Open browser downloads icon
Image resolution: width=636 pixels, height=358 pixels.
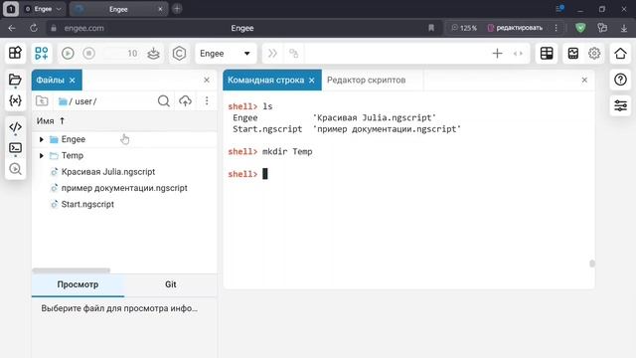pyautogui.click(x=624, y=28)
